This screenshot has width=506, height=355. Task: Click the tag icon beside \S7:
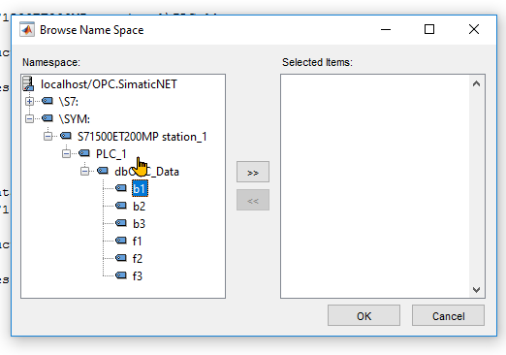click(47, 101)
